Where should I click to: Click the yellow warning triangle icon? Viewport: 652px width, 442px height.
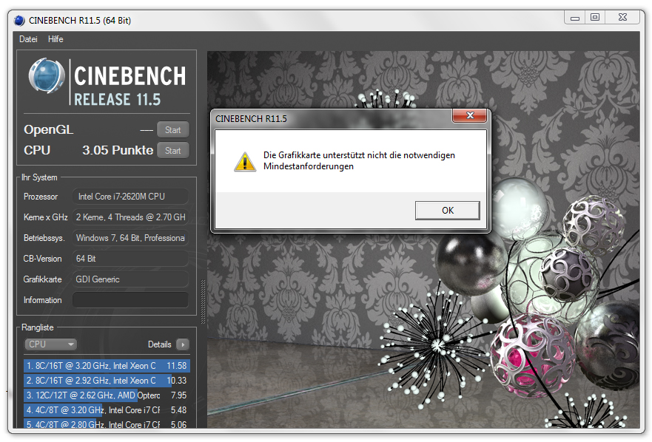click(x=245, y=162)
